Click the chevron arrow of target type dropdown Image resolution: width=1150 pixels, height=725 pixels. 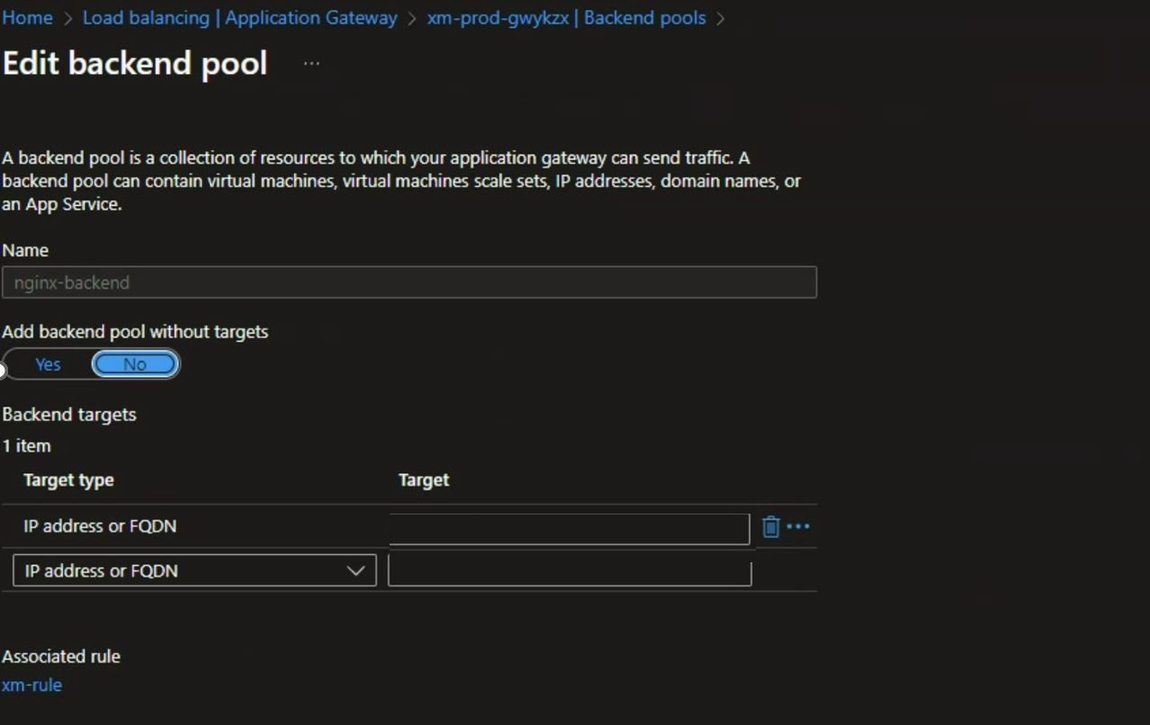(x=356, y=571)
